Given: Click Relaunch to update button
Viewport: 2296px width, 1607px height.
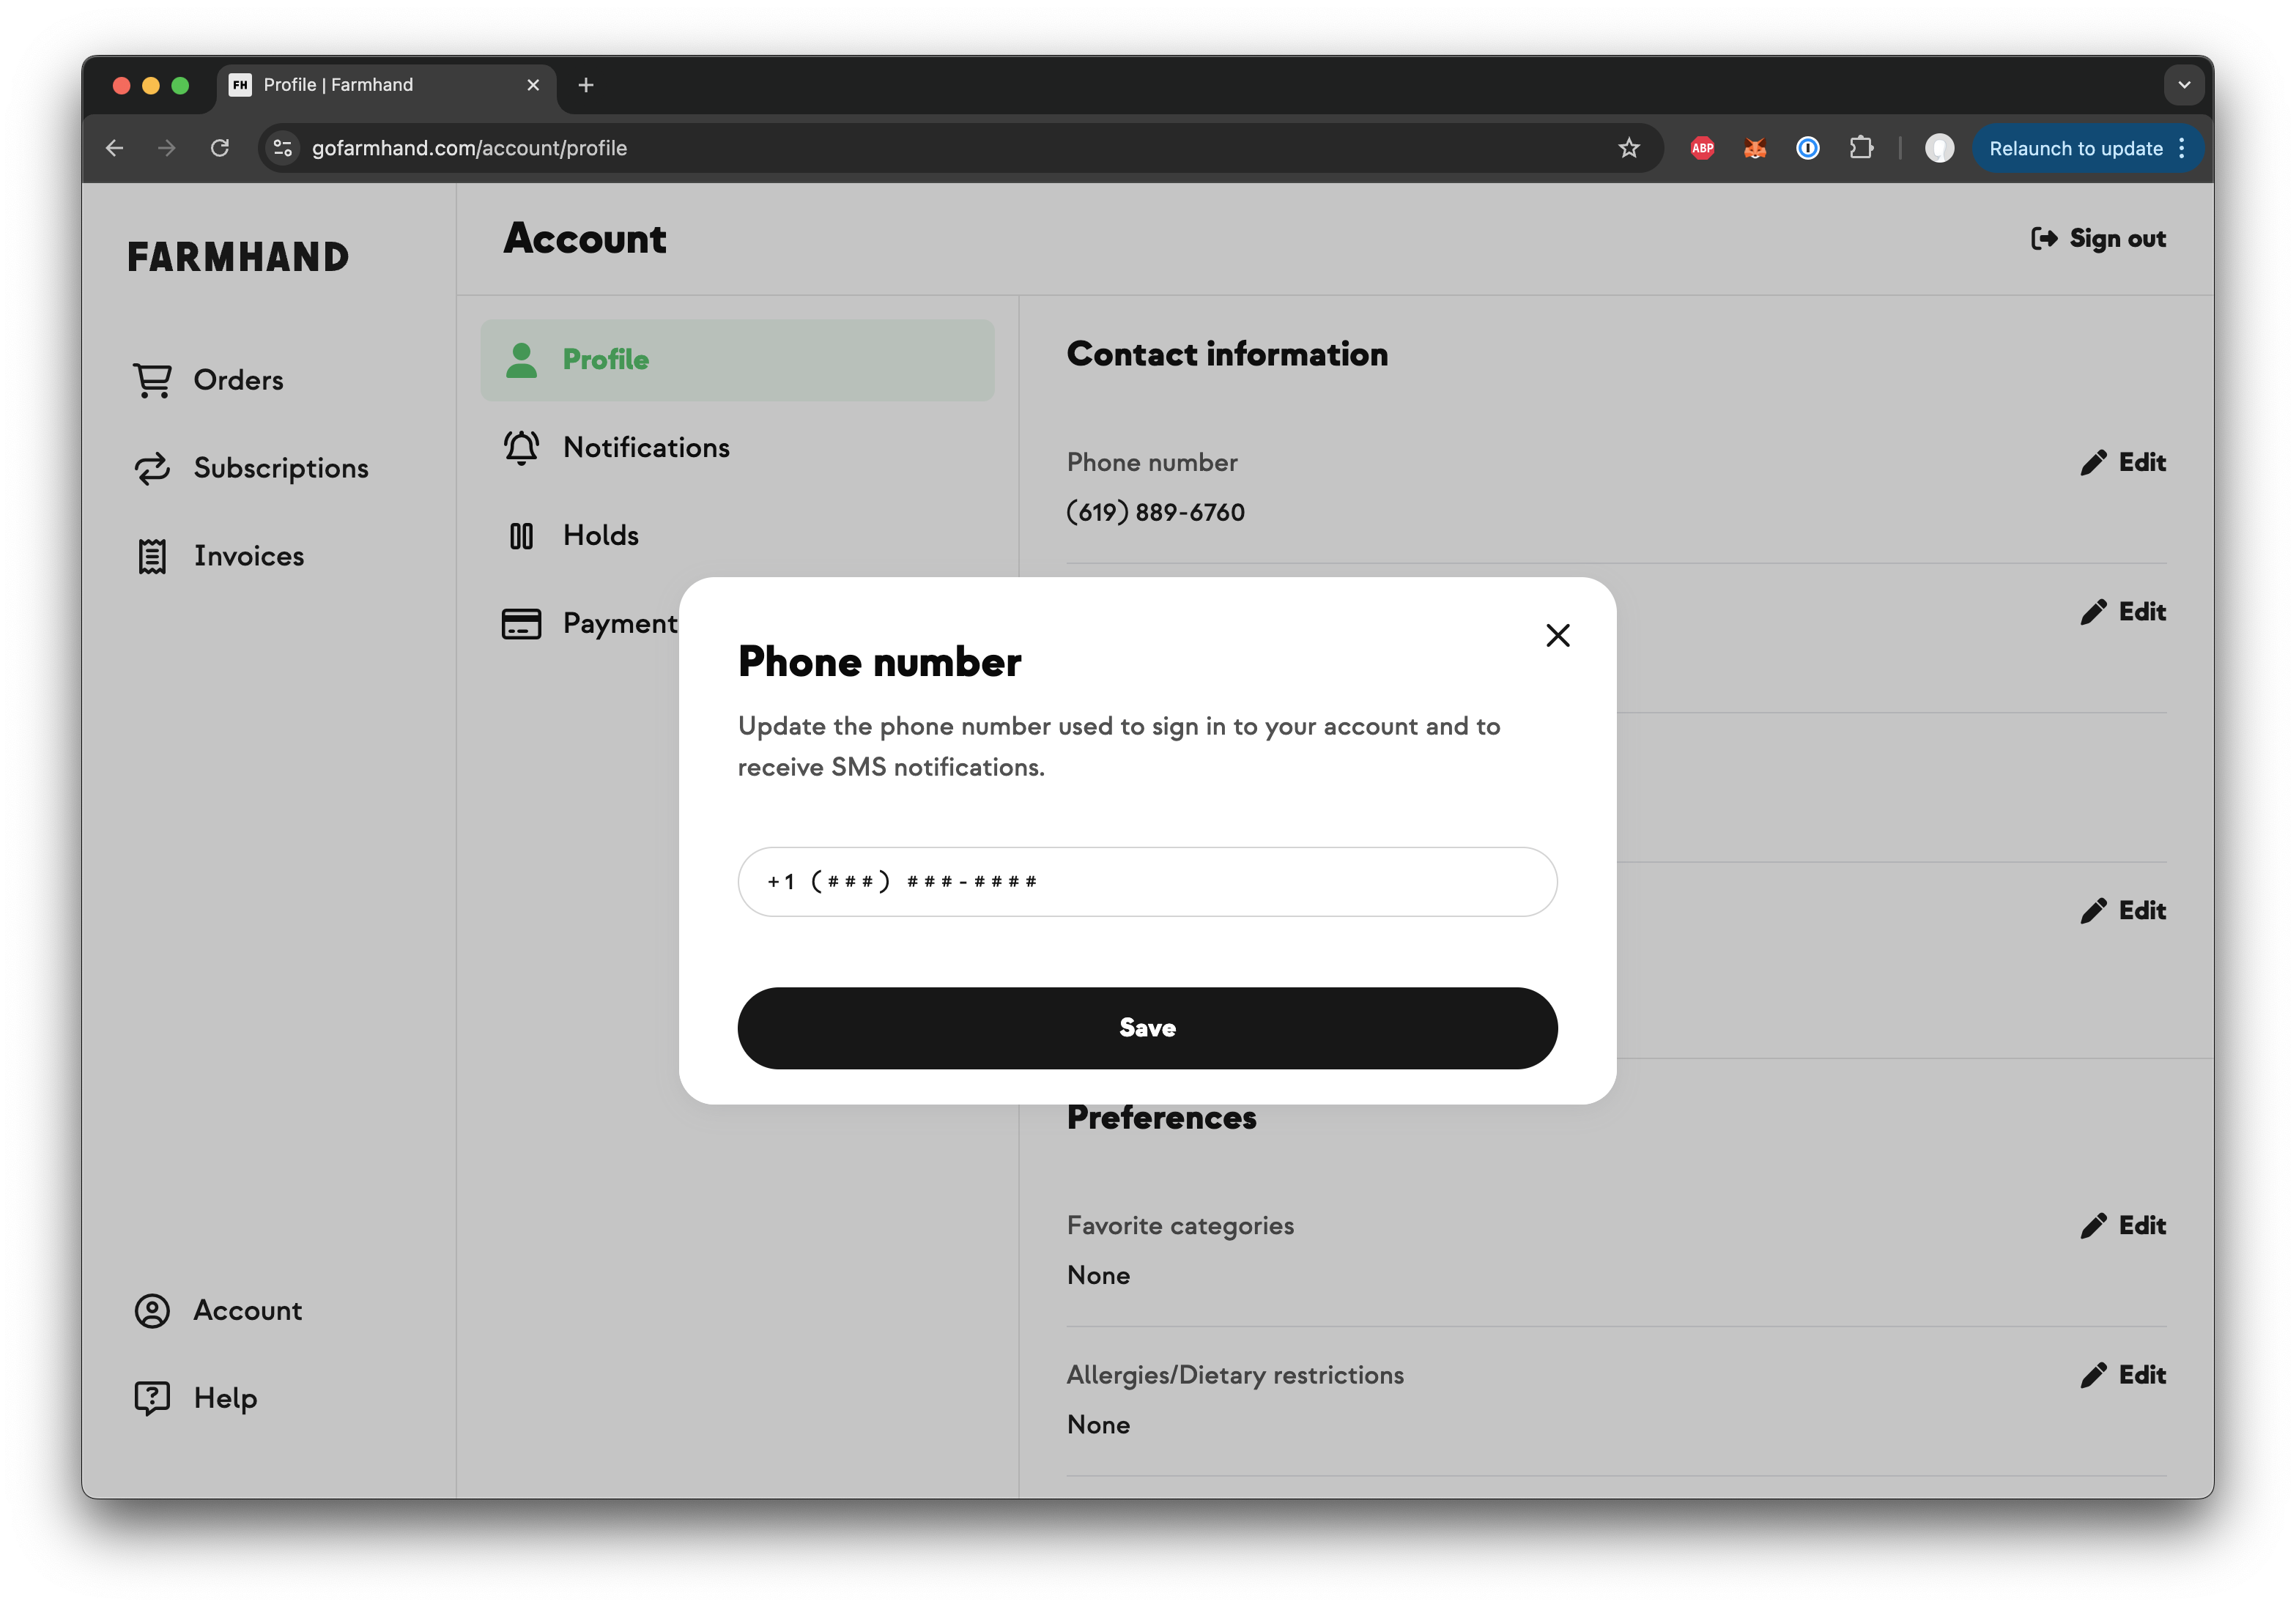Looking at the screenshot, I should click(2075, 148).
